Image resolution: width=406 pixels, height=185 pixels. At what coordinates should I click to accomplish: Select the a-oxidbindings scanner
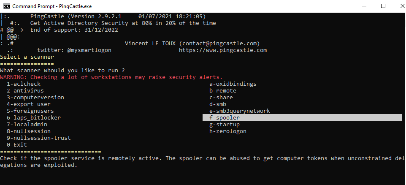tap(233, 84)
